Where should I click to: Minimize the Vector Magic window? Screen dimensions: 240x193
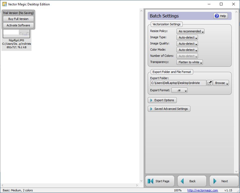click(x=209, y=4)
